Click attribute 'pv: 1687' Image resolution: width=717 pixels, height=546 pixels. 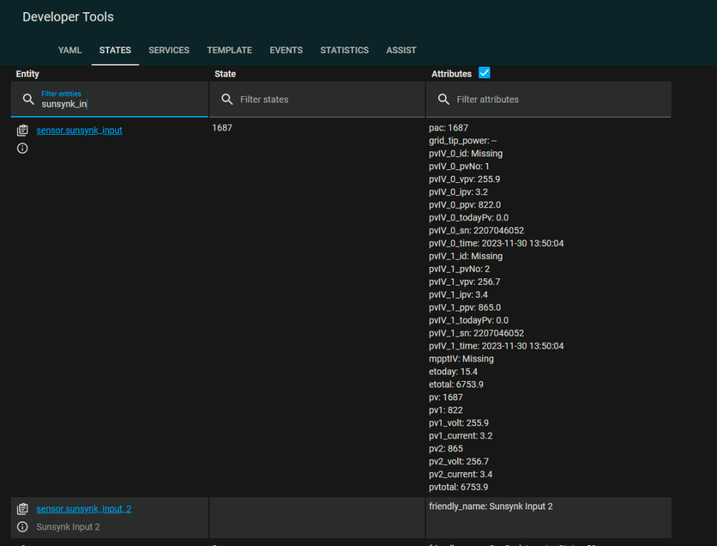(446, 397)
